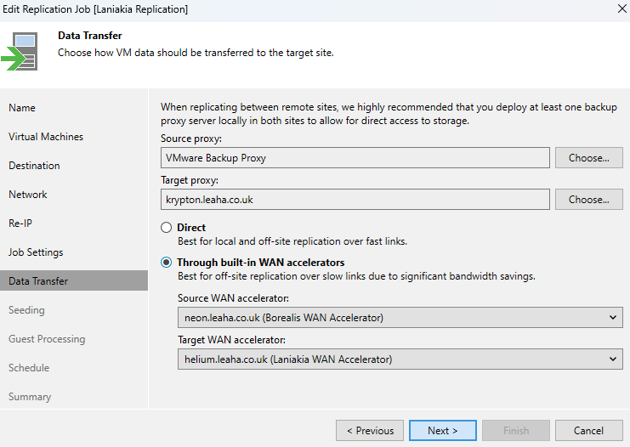
Task: Click Next to continue the wizard
Action: point(443,431)
